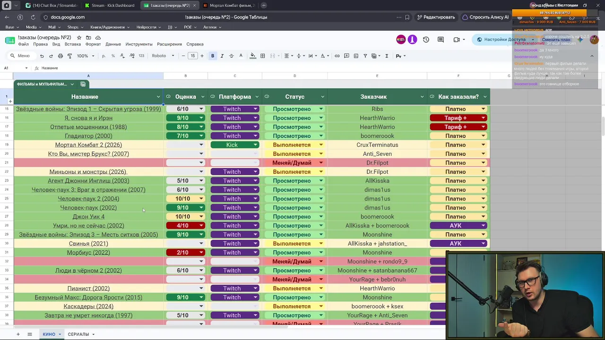Viewport: 605px width, 340px height.
Task: Open the new browser tab button
Action: [264, 6]
